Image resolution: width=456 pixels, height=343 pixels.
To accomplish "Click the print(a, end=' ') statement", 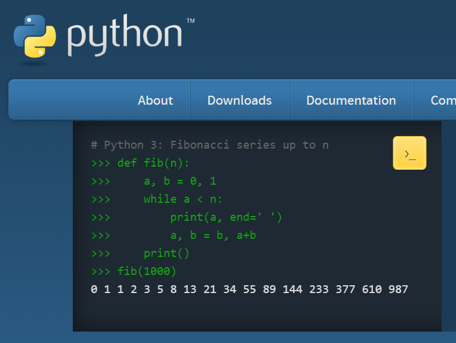I will (x=226, y=217).
